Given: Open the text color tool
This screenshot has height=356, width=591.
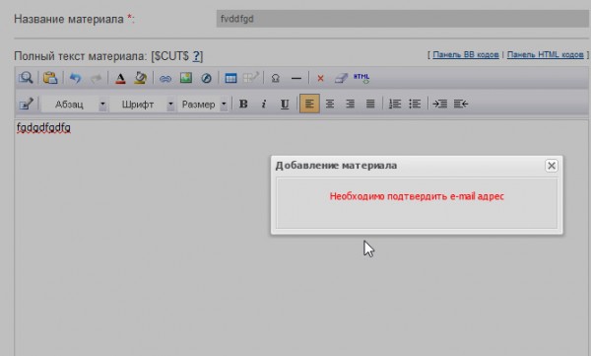Looking at the screenshot, I should click(120, 78).
